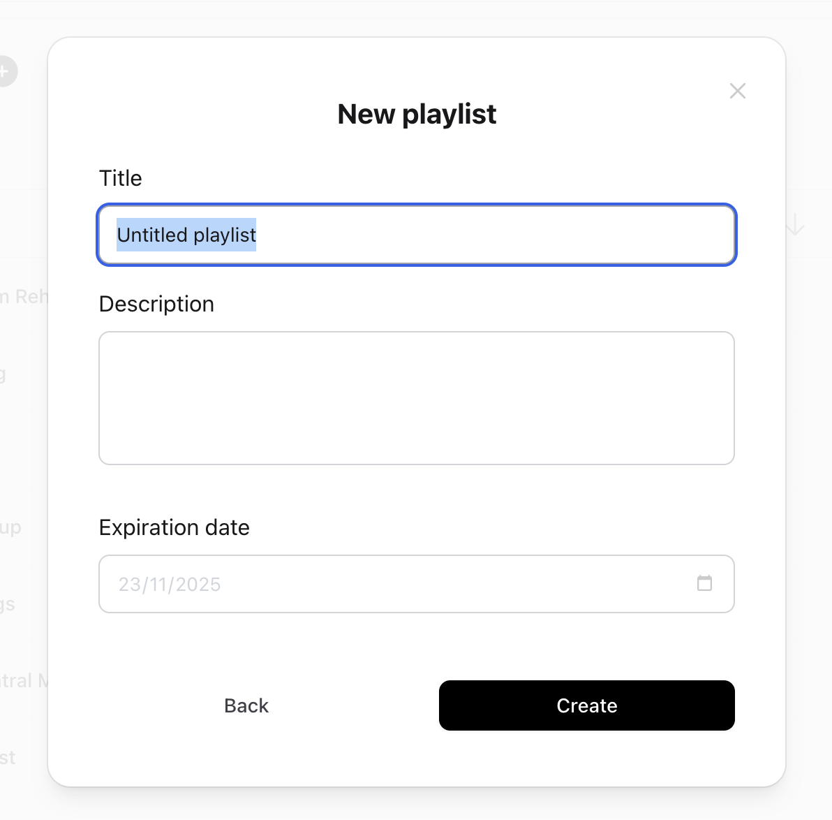Image resolution: width=832 pixels, height=820 pixels.
Task: Dismiss the dialog with the X icon
Action: [x=738, y=91]
